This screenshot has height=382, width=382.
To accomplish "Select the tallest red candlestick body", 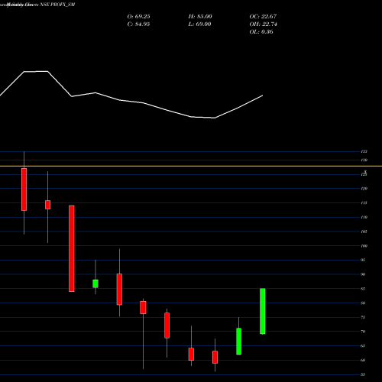I will tap(72, 248).
